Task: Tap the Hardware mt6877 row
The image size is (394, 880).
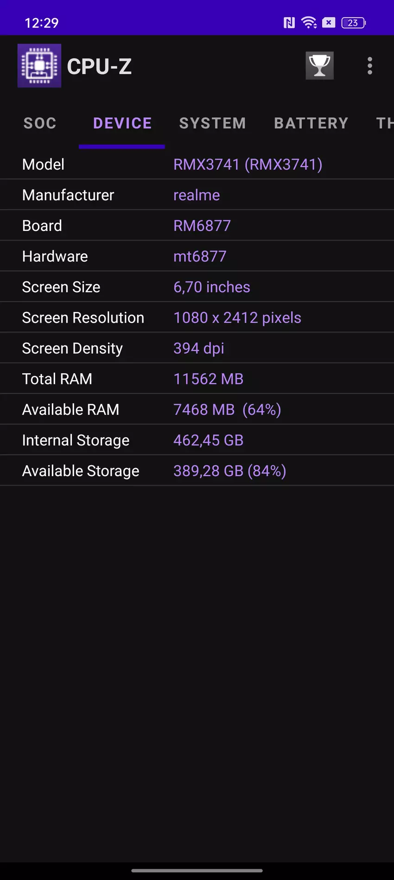Action: pyautogui.click(x=200, y=256)
